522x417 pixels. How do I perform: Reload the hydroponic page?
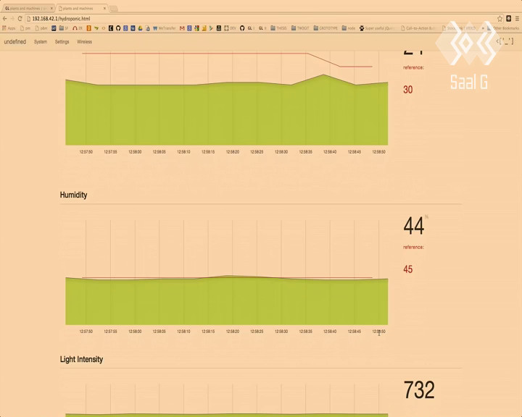pyautogui.click(x=20, y=19)
